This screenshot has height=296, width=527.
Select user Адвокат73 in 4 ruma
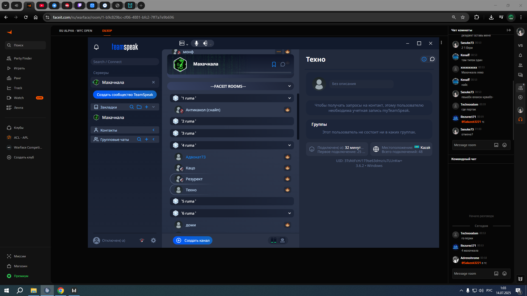click(x=195, y=157)
